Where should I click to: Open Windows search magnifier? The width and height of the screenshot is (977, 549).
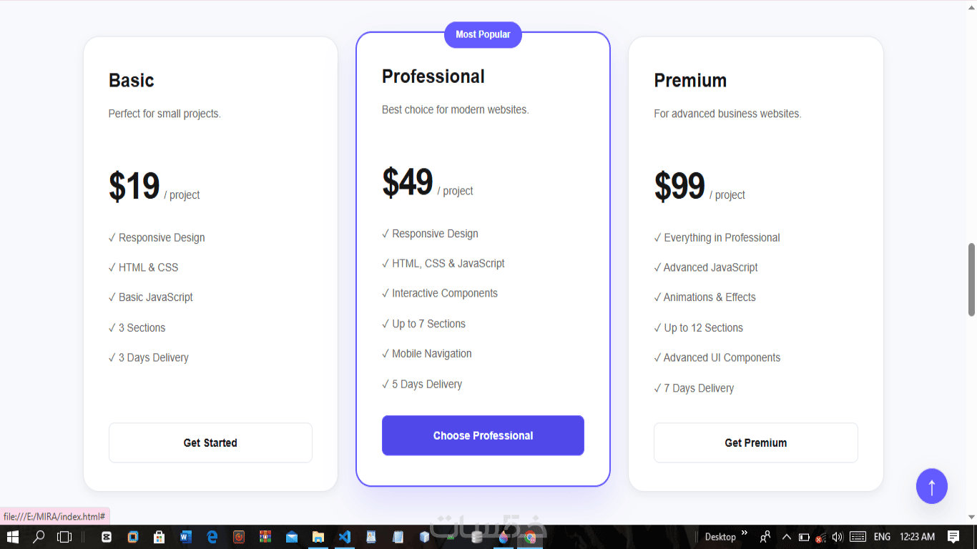pos(39,537)
